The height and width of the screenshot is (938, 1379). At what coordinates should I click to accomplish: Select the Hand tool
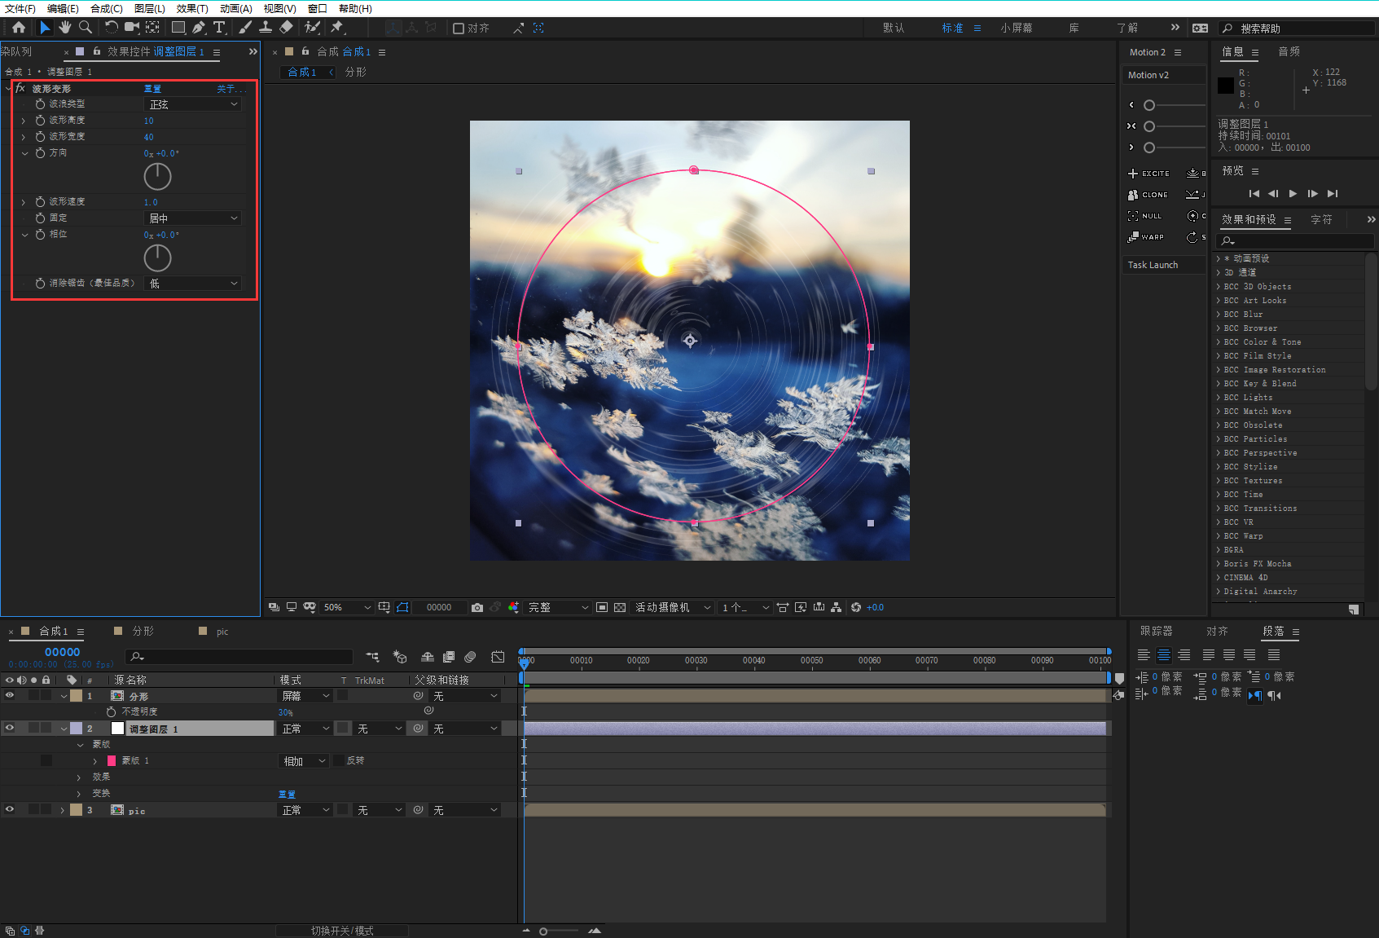click(65, 28)
